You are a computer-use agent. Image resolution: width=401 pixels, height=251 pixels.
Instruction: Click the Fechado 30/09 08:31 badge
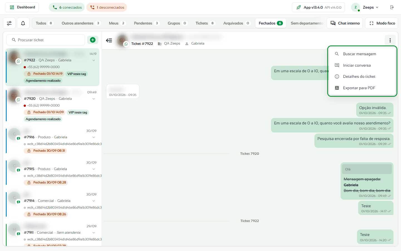coord(45,151)
